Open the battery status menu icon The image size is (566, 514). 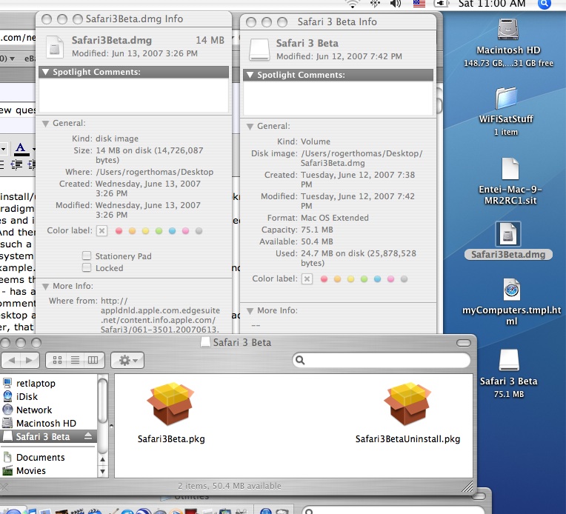[x=441, y=4]
